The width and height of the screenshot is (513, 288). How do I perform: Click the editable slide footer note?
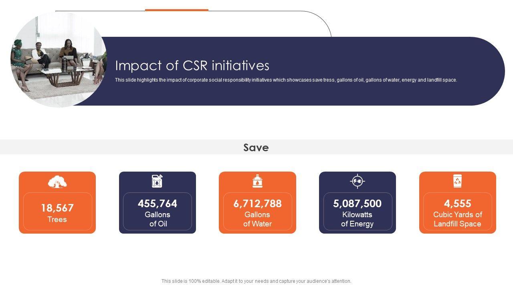(x=256, y=281)
